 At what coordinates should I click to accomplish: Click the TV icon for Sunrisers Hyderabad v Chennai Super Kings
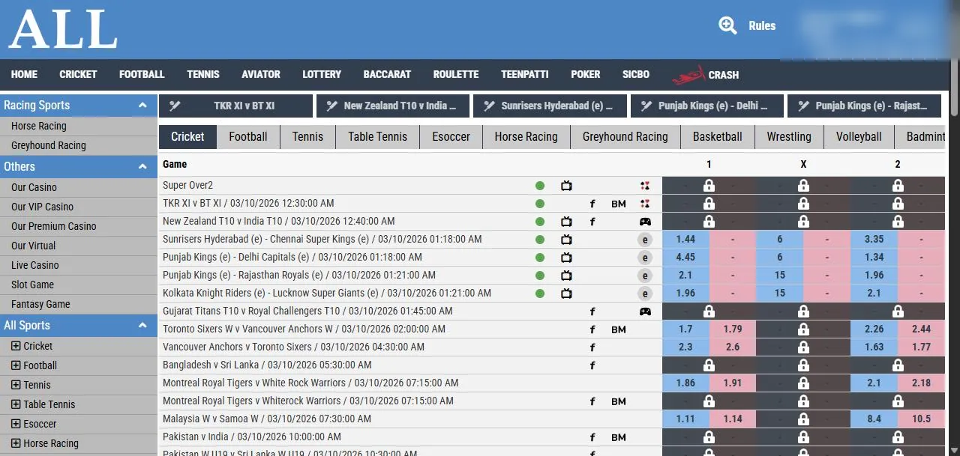[x=566, y=240]
